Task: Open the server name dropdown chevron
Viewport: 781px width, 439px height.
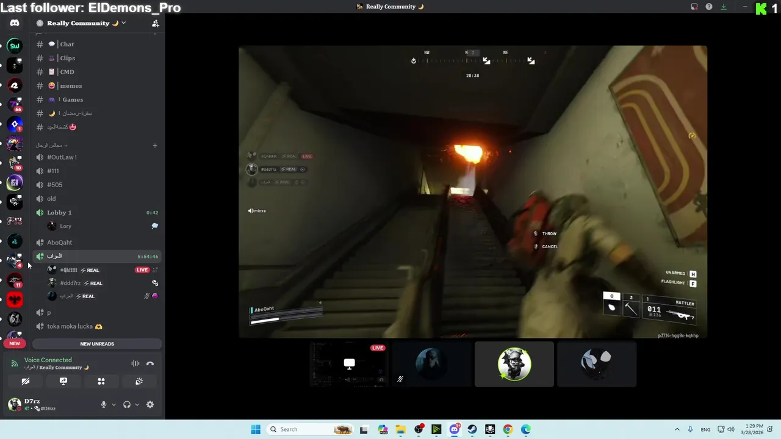Action: click(x=123, y=23)
